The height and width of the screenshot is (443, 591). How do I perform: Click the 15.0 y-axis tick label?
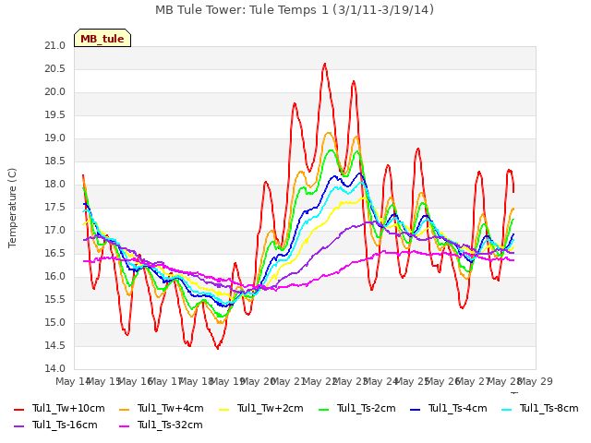(55, 322)
